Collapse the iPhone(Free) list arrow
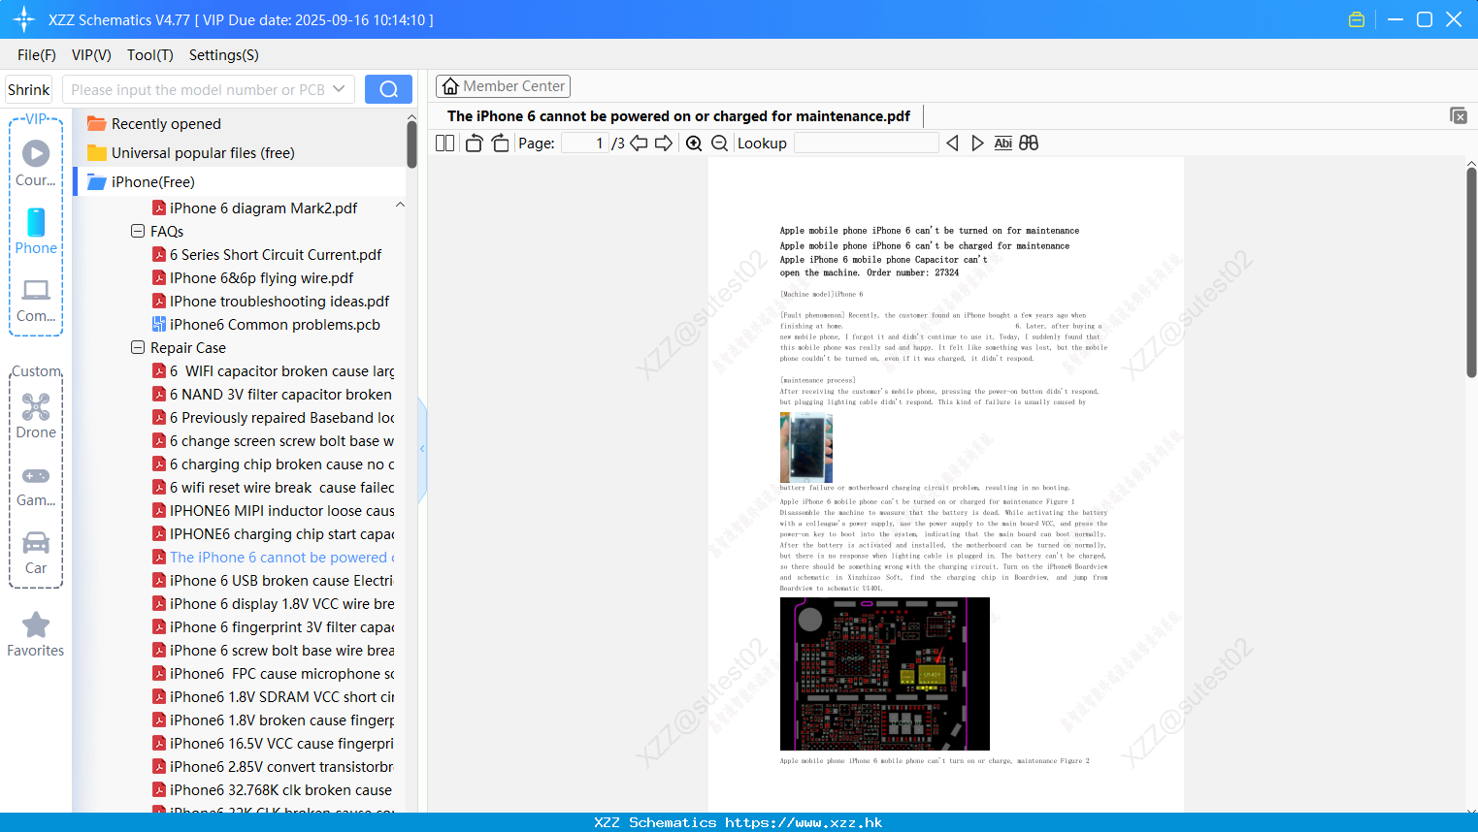This screenshot has height=832, width=1478. coord(400,206)
